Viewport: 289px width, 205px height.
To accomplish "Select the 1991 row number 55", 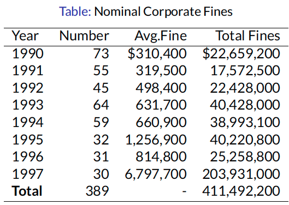I will (x=101, y=71).
